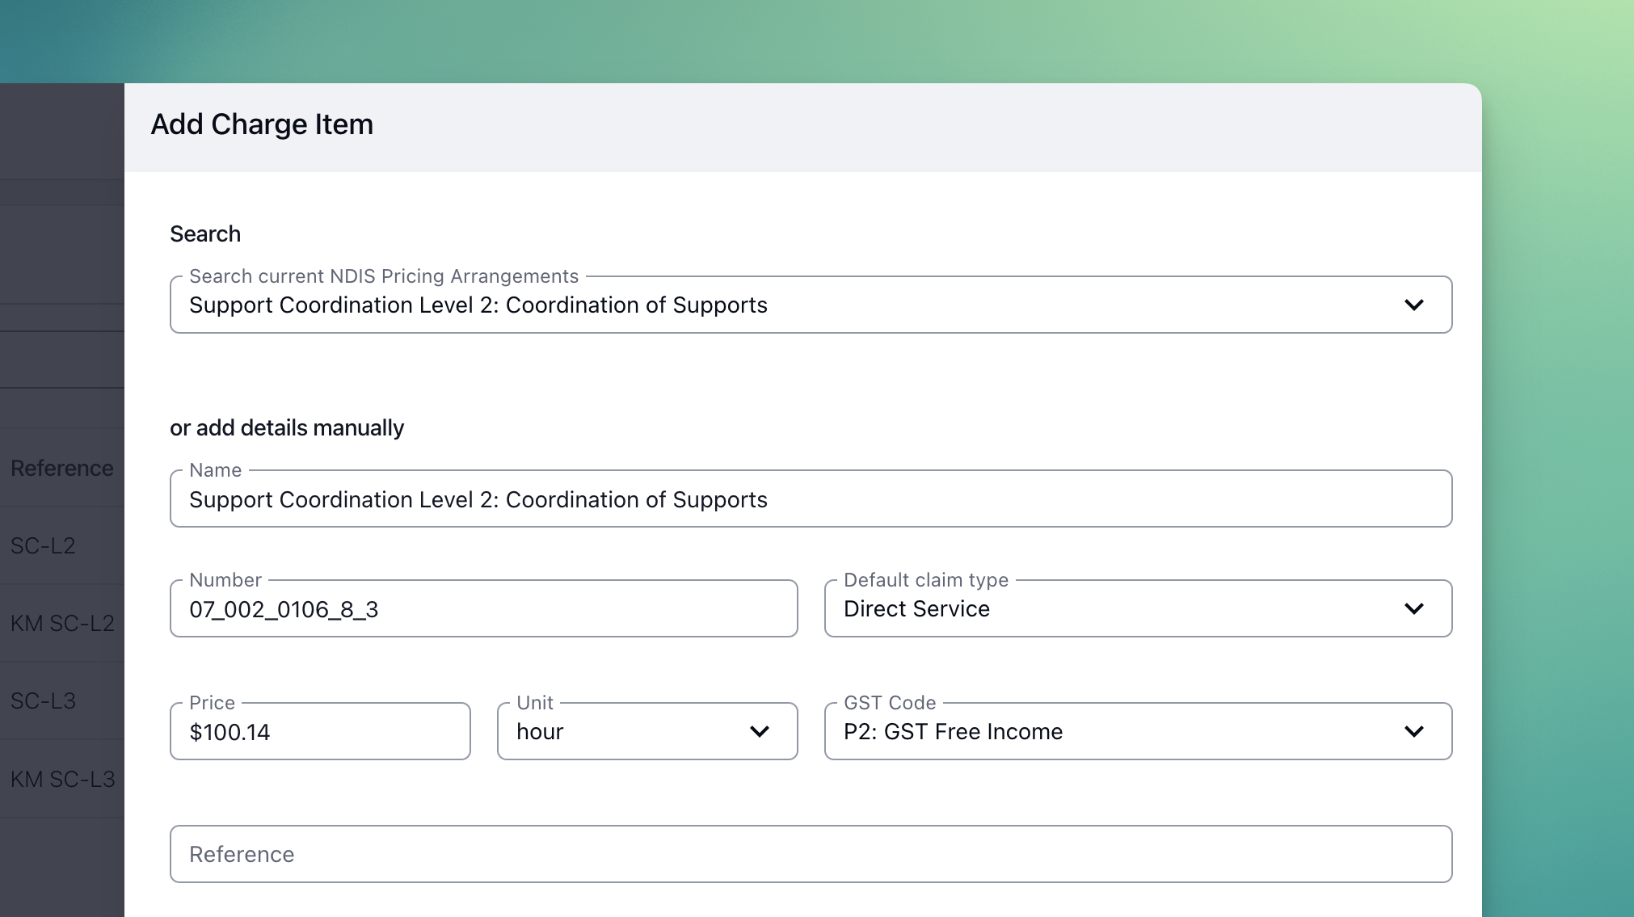1634x917 pixels.
Task: Click the 'or add details manually' heading
Action: [287, 428]
